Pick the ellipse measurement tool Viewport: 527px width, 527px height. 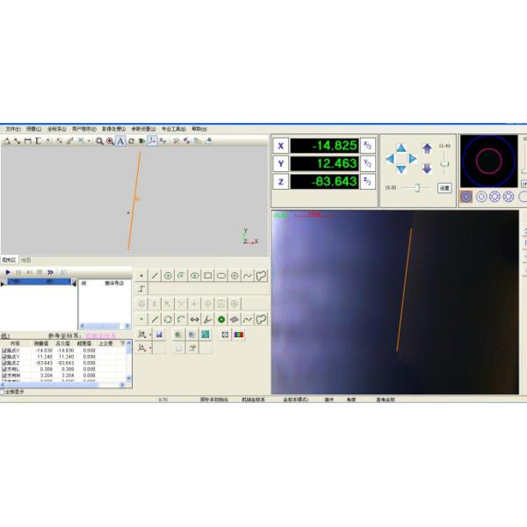tap(221, 275)
